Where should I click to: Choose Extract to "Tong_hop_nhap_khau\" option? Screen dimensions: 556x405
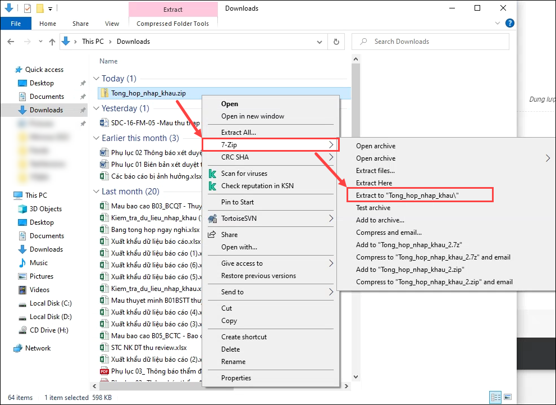point(412,195)
